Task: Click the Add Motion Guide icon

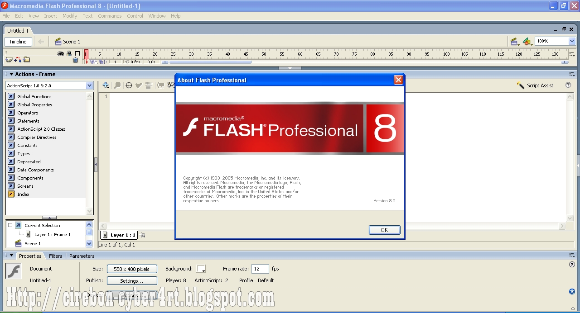Action: point(17,60)
